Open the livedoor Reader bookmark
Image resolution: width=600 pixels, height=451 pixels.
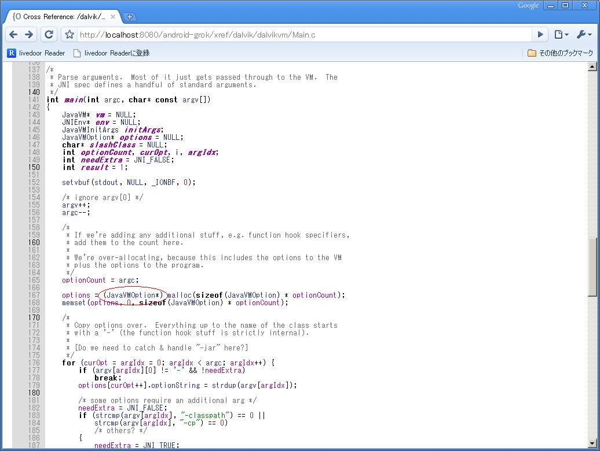tap(36, 53)
